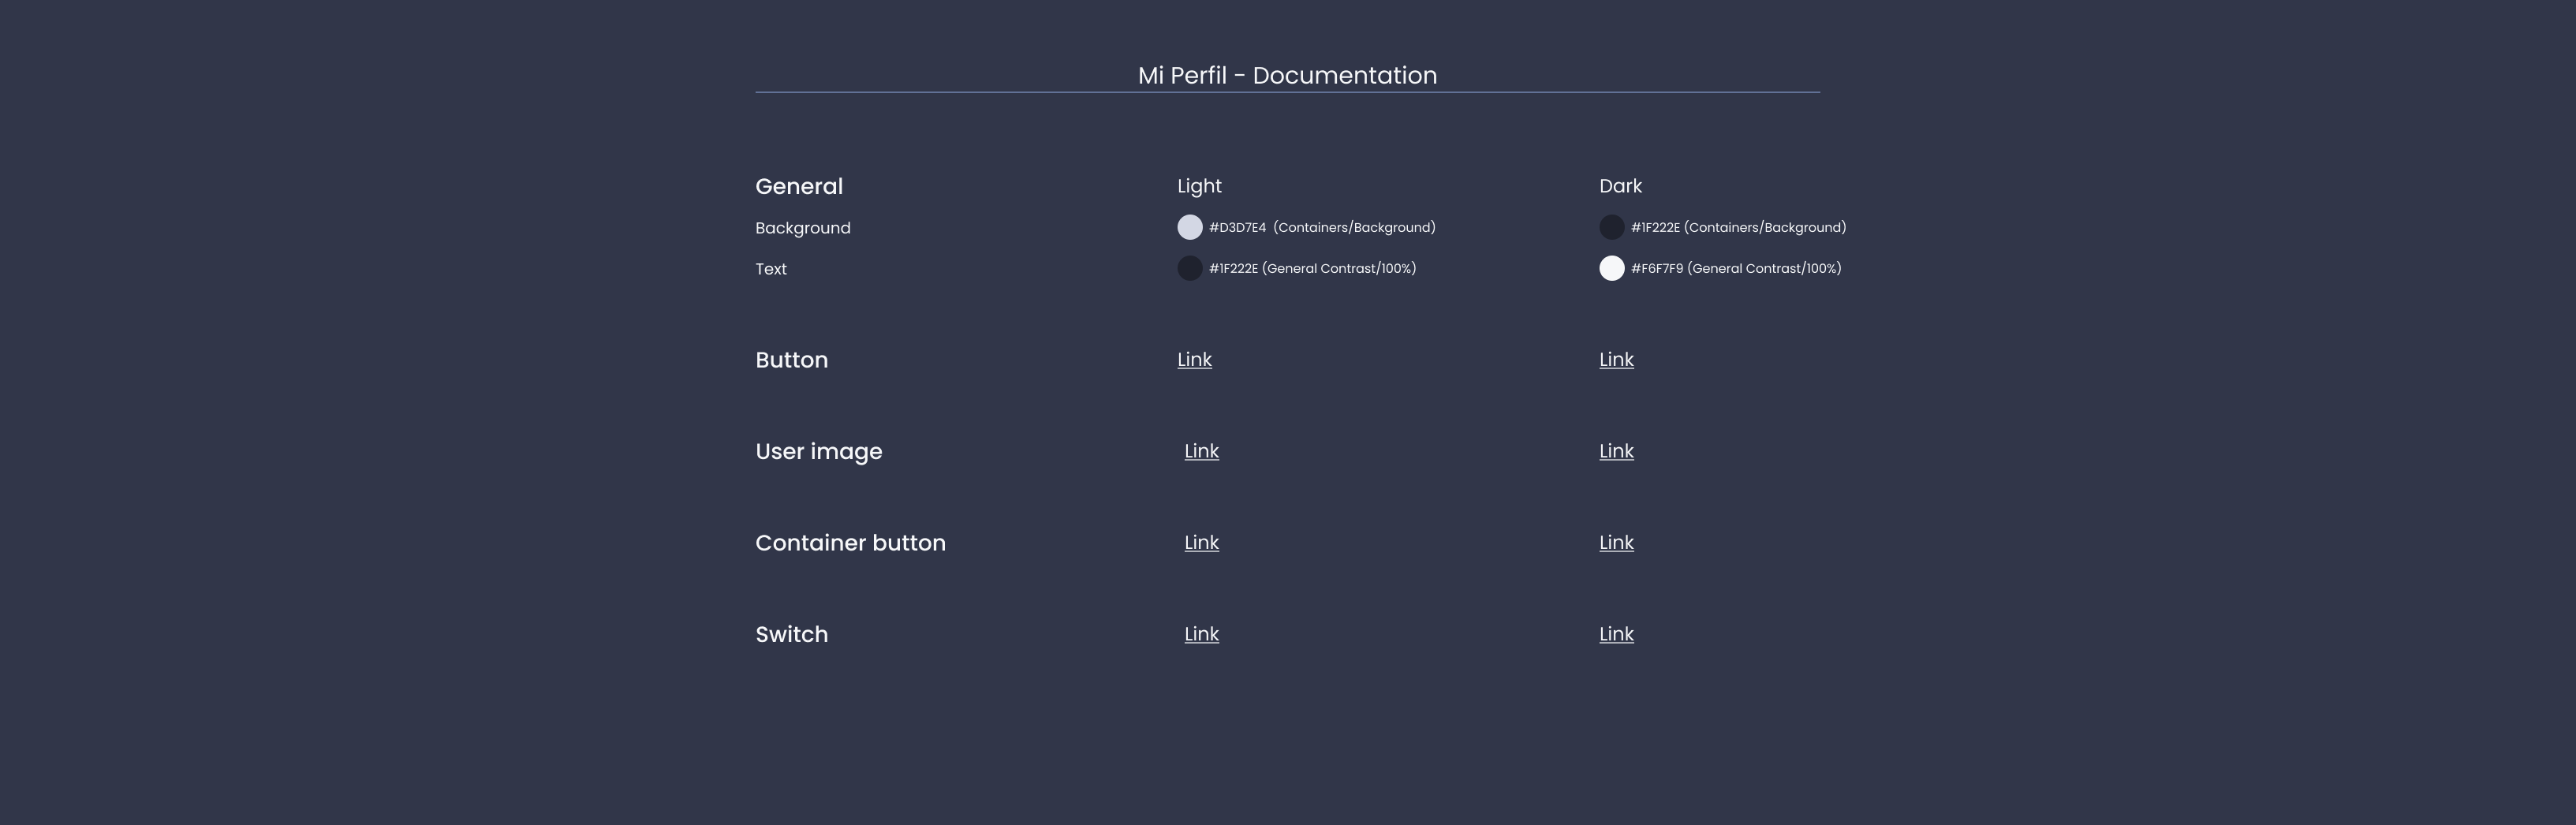This screenshot has height=825, width=2576.
Task: Click the 'User image' section heading
Action: click(x=818, y=452)
